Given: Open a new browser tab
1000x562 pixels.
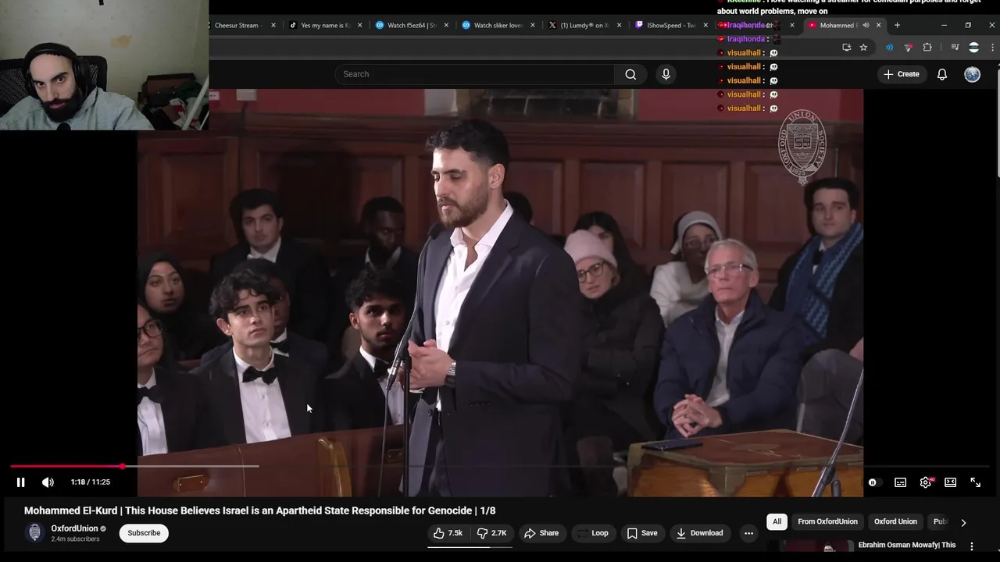Looking at the screenshot, I should (897, 25).
